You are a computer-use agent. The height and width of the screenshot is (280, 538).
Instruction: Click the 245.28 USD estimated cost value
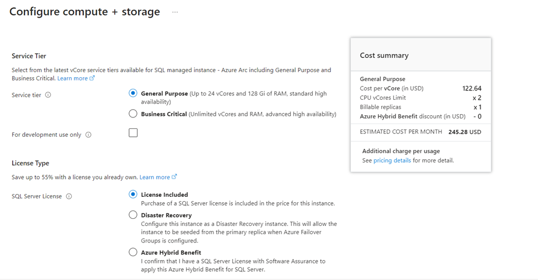(465, 132)
